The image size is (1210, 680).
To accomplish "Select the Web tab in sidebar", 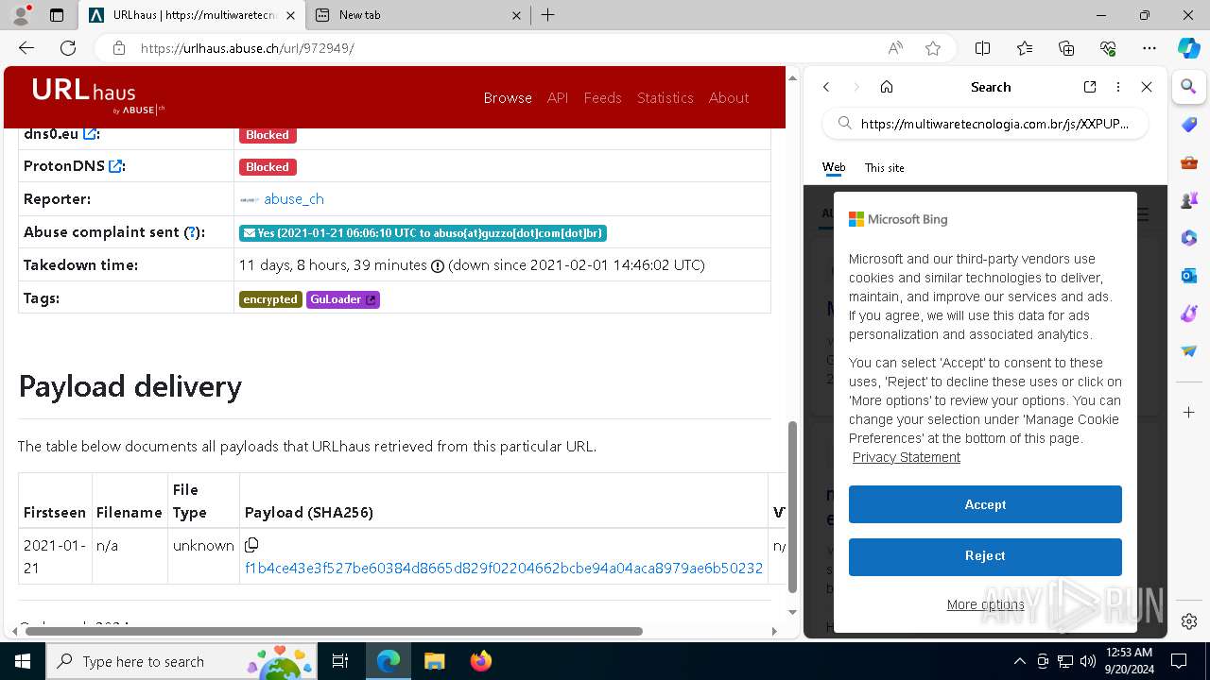I will point(834,167).
